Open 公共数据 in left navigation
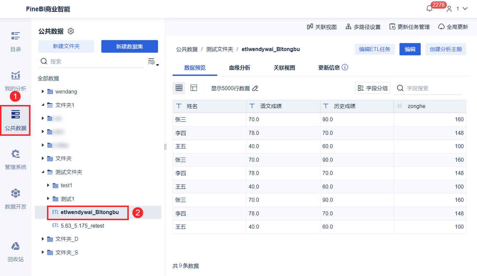Image resolution: width=477 pixels, height=276 pixels. coord(15,121)
